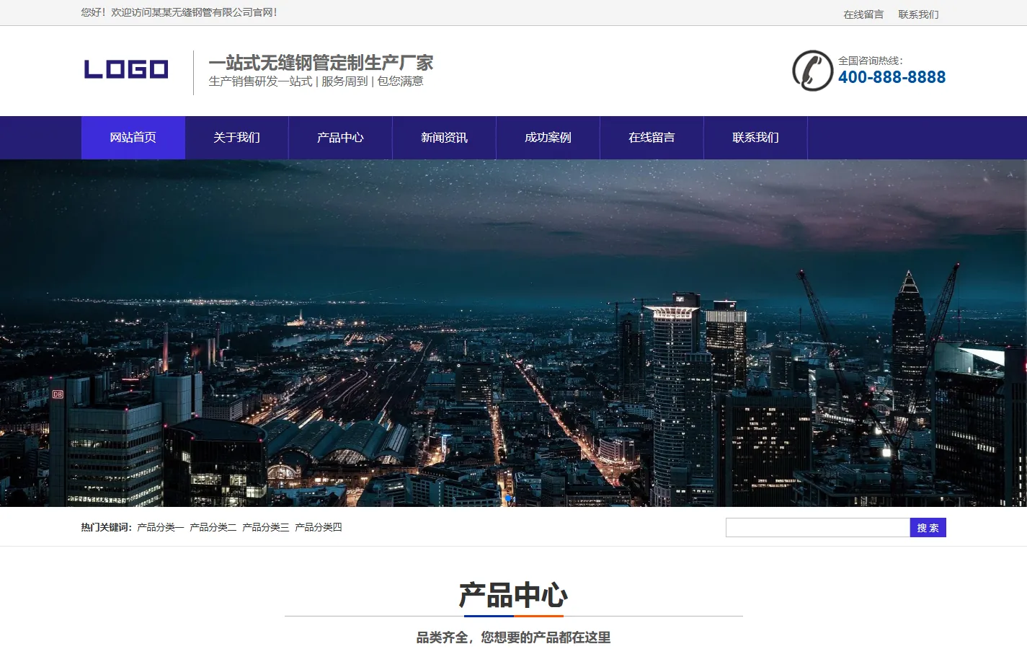Image resolution: width=1027 pixels, height=649 pixels.
Task: Select 网站首页 in navigation bar
Action: tap(133, 138)
